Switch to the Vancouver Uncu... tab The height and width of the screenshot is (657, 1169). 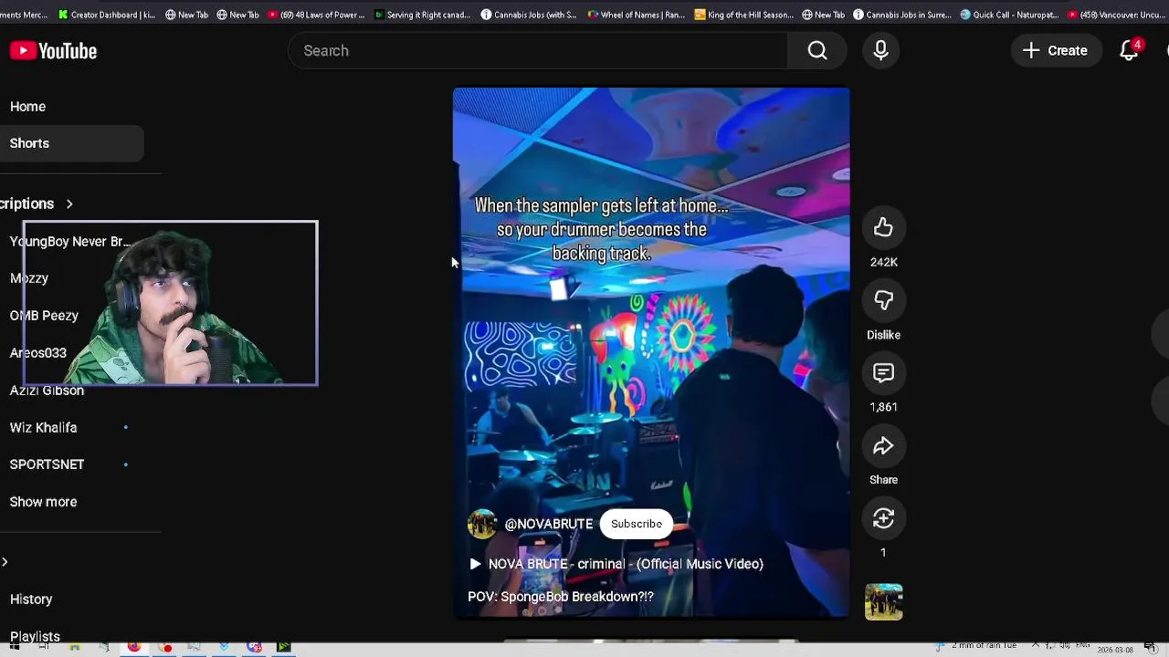tap(1116, 15)
